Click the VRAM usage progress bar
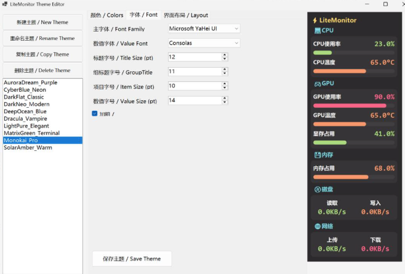The width and height of the screenshot is (405, 274). click(x=354, y=142)
